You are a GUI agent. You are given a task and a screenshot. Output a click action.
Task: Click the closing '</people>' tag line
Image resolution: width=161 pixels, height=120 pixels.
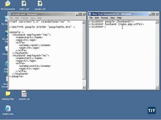(16, 76)
